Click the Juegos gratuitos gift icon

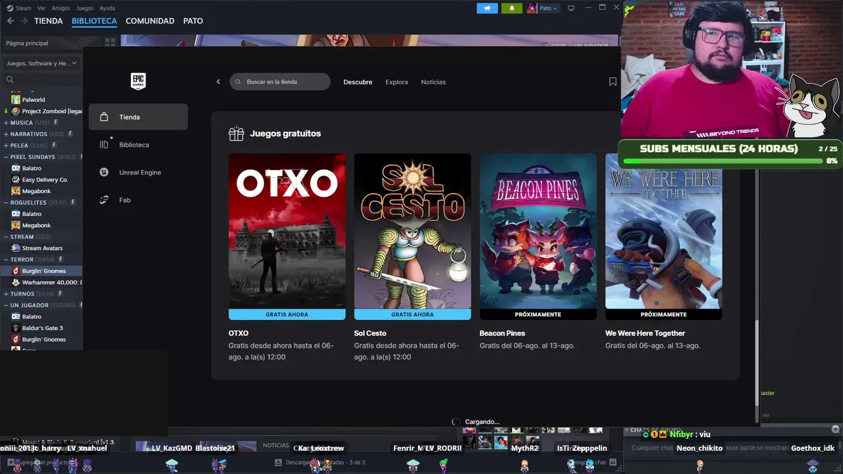click(236, 134)
